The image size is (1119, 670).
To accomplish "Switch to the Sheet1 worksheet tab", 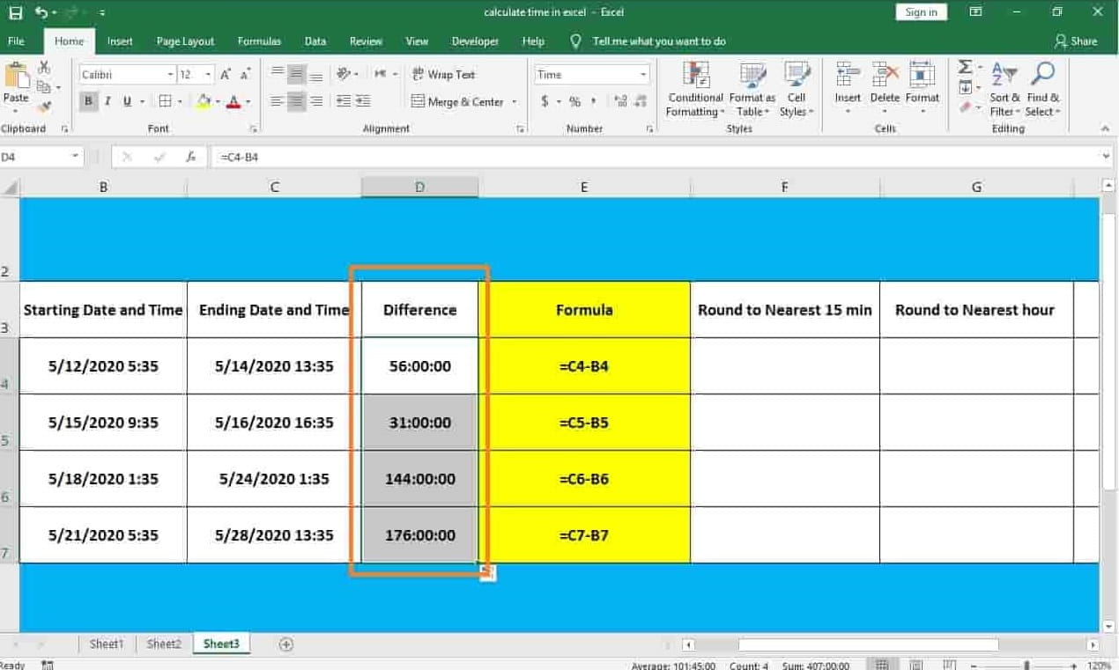I will pyautogui.click(x=106, y=644).
